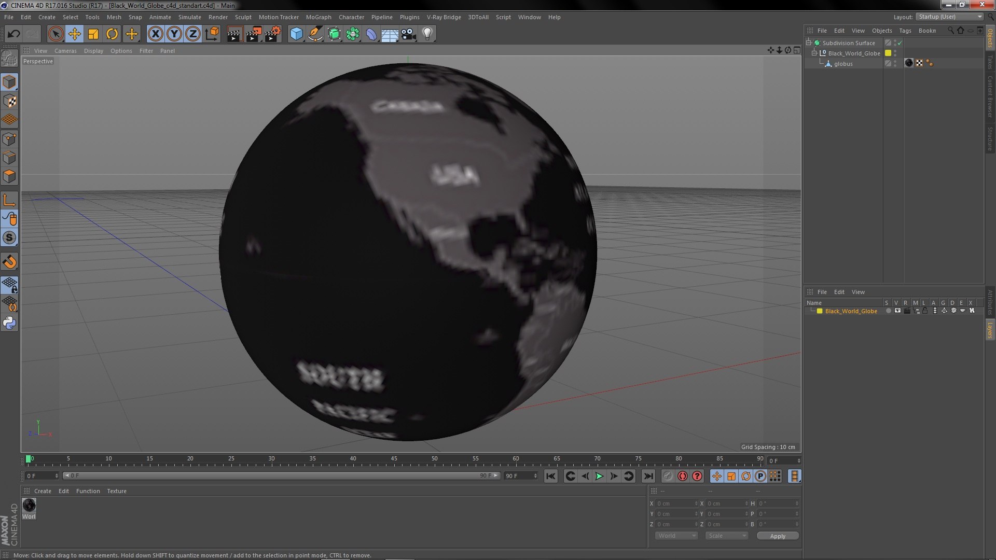This screenshot has height=560, width=996.
Task: Open the Floor environment objects icon
Action: 390,34
